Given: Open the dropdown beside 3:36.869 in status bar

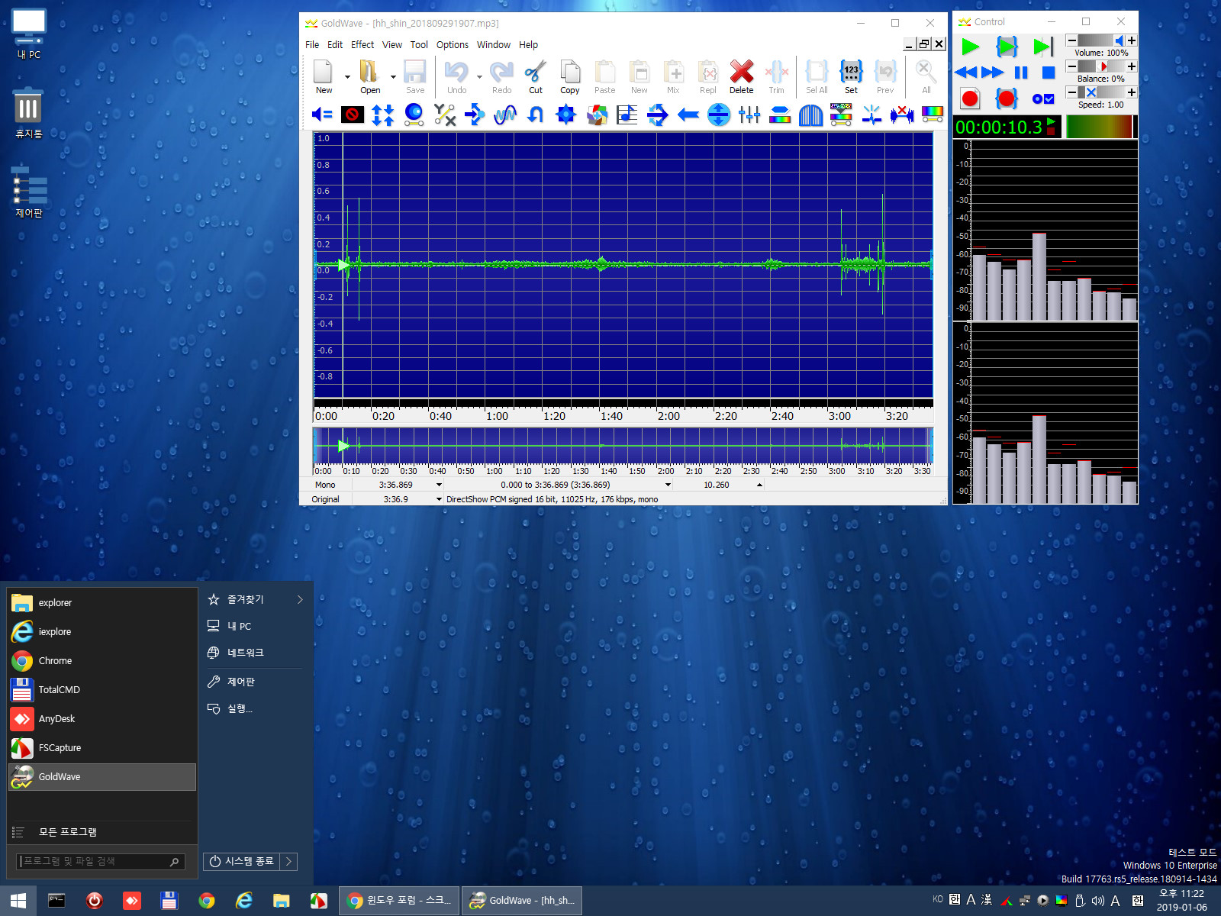Looking at the screenshot, I should pos(439,485).
